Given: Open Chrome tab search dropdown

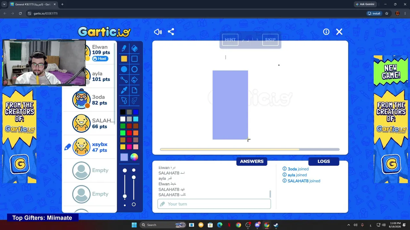Looking at the screenshot, I should (4, 4).
